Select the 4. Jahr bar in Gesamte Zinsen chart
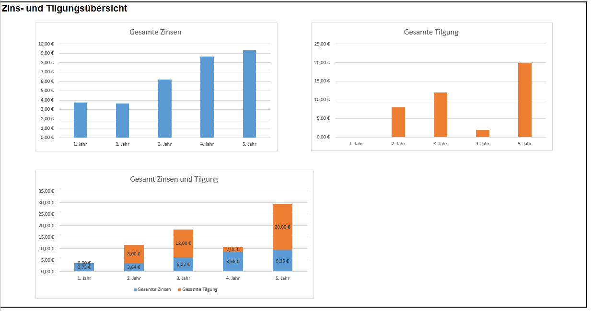591x311 pixels. pos(207,97)
